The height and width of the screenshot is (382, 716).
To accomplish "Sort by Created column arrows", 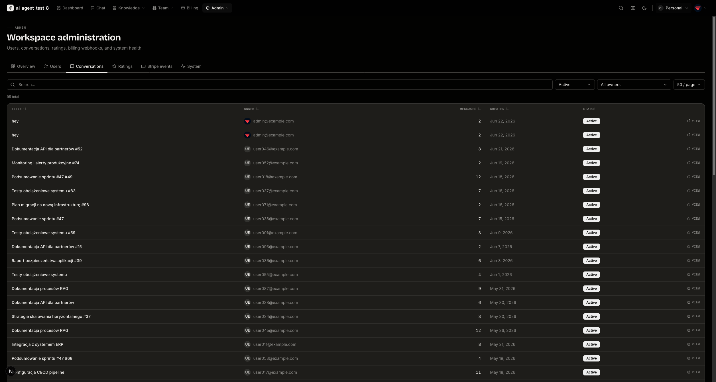I will pos(507,109).
